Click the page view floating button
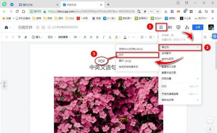The image size is (217, 133). coord(210,129)
